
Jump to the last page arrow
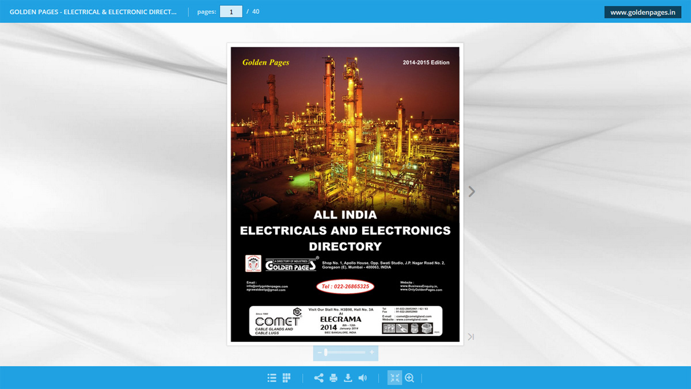[x=471, y=337]
